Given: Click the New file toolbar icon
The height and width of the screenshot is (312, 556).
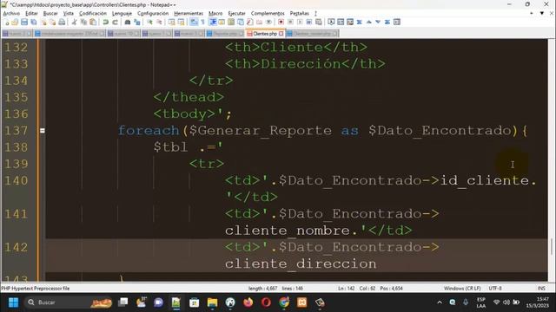Looking at the screenshot, I should click(6, 22).
